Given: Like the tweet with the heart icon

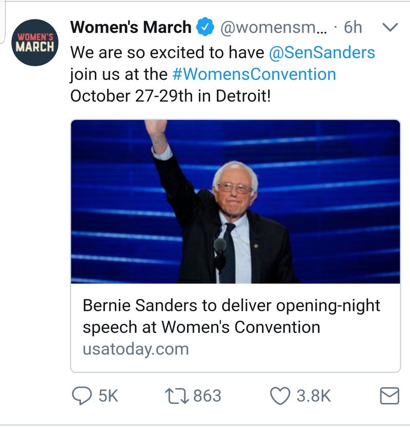Looking at the screenshot, I should 280,396.
